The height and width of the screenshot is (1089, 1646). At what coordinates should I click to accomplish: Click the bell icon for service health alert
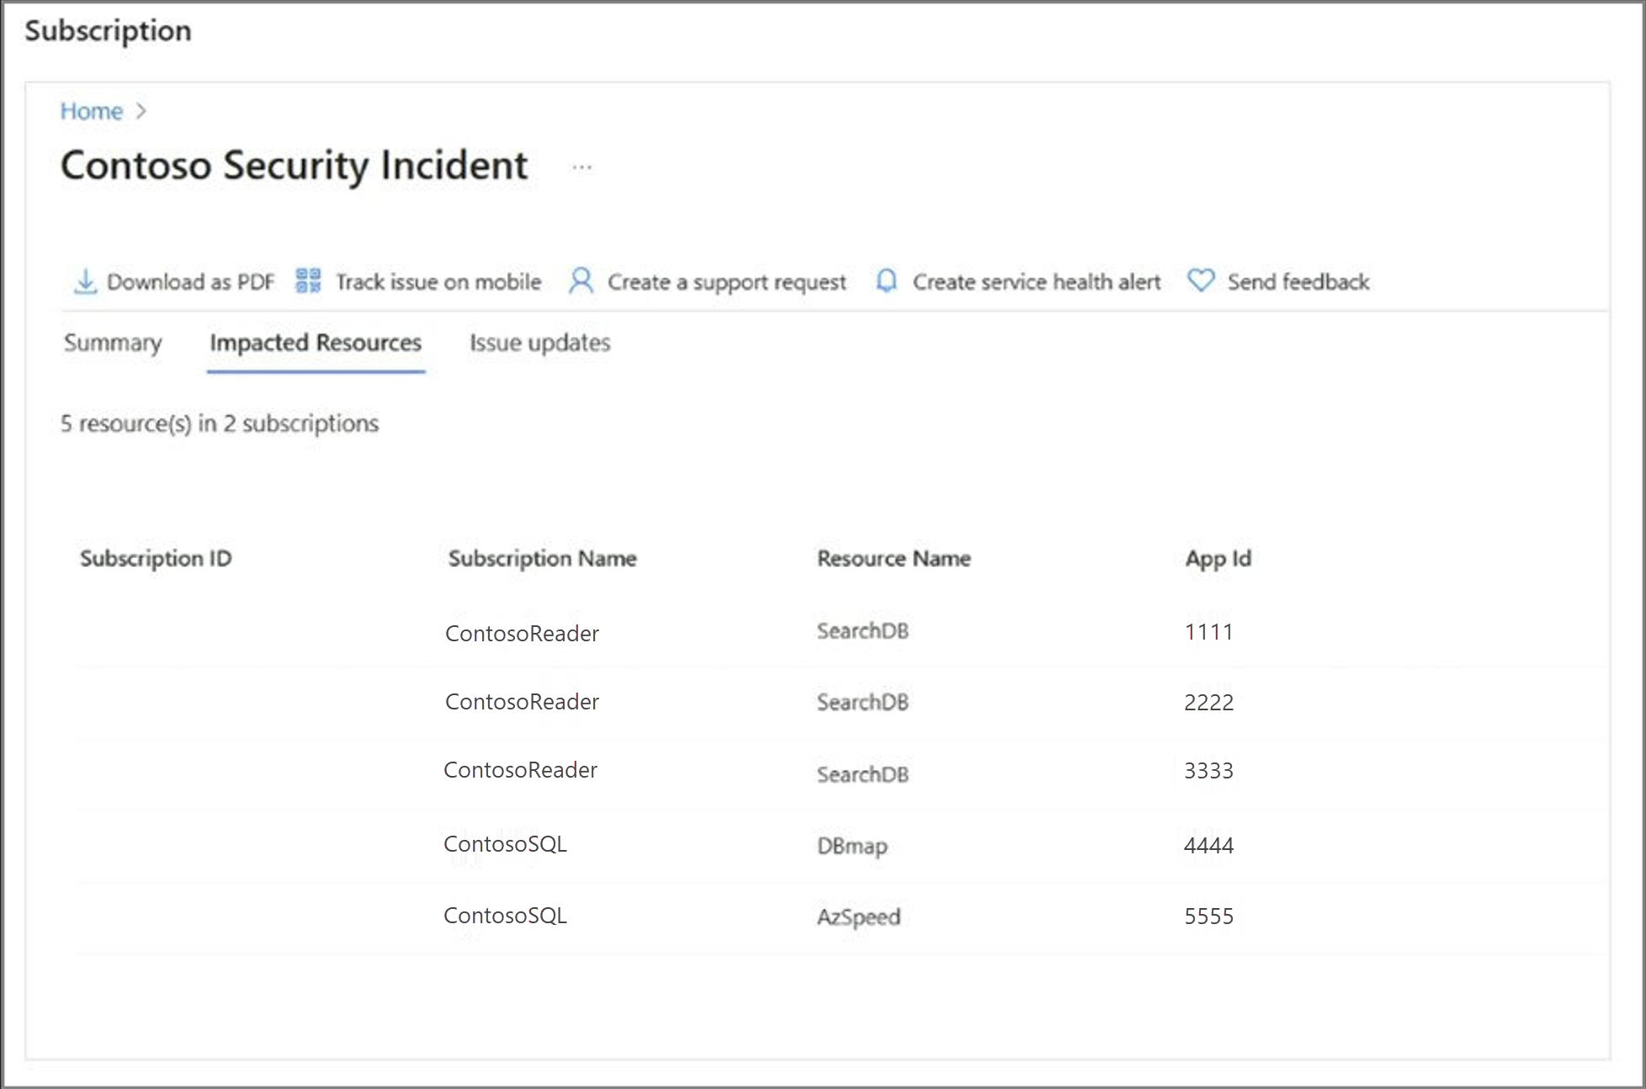point(886,281)
